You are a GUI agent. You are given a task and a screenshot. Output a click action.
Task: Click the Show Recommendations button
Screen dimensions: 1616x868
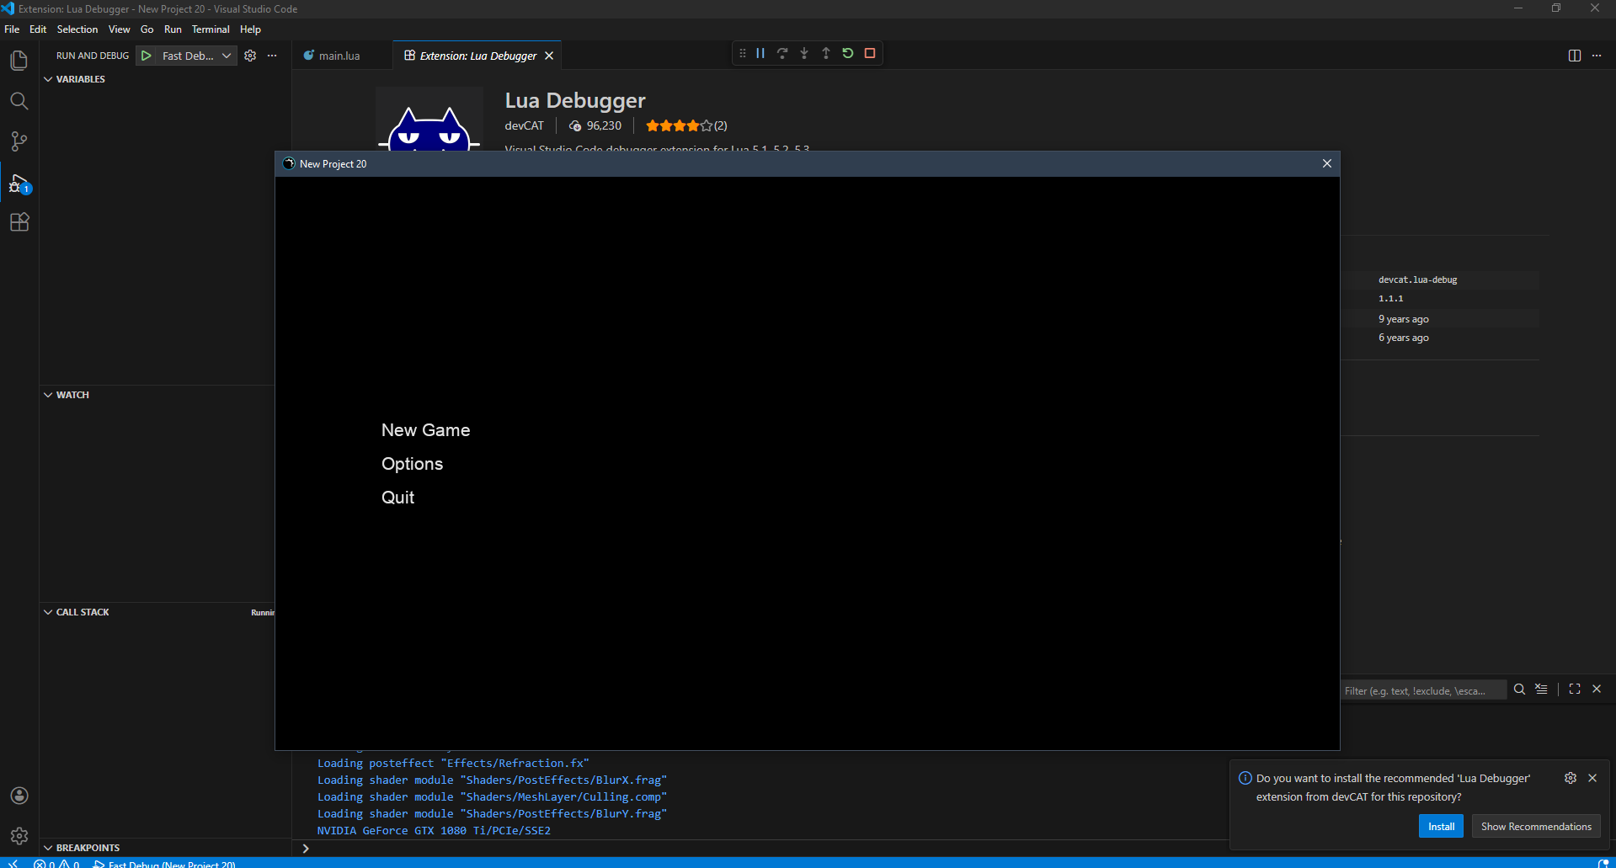[1536, 827]
